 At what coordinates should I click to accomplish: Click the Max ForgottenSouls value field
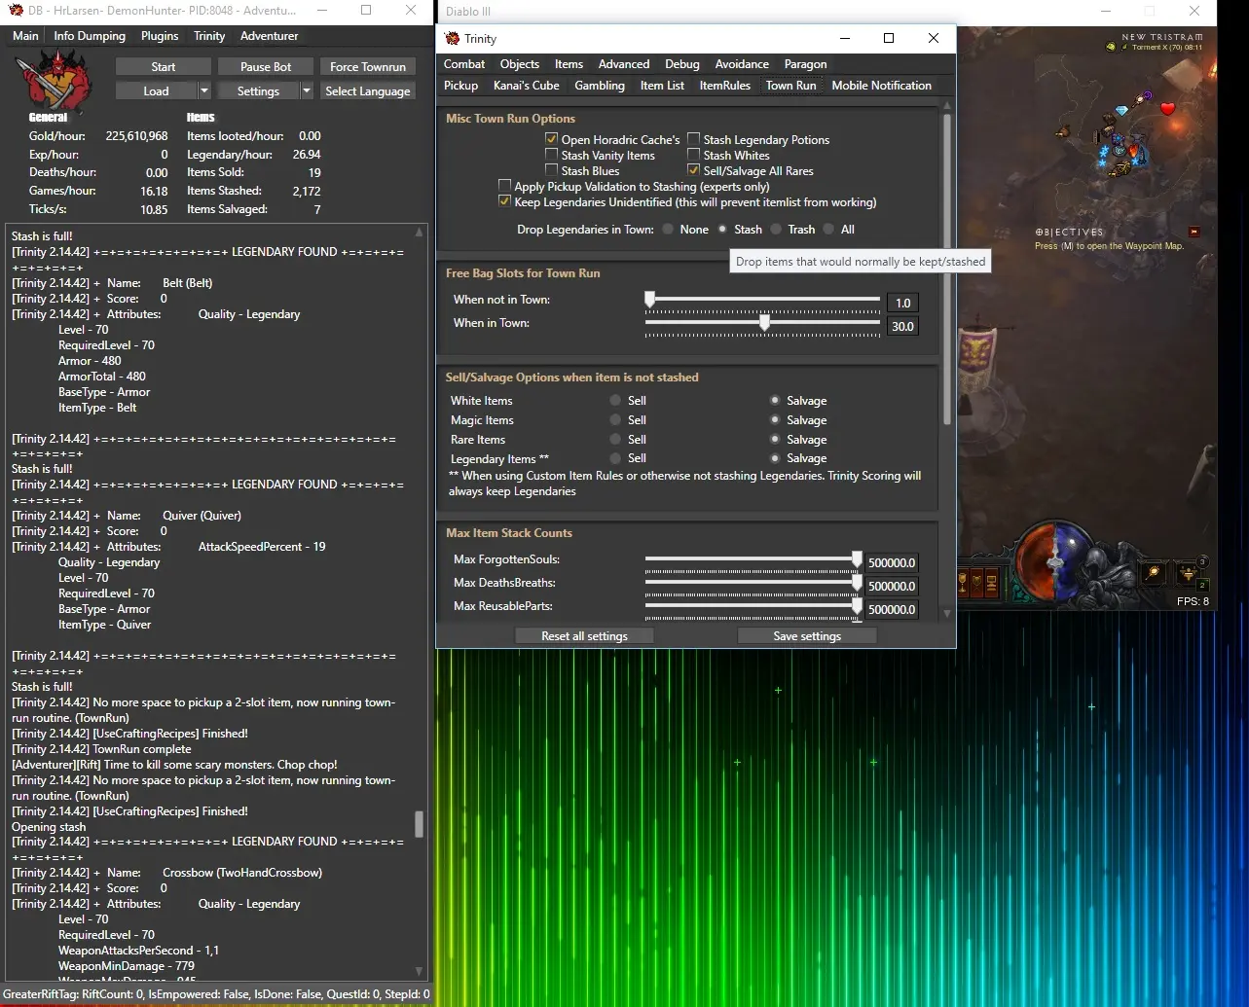pyautogui.click(x=892, y=563)
